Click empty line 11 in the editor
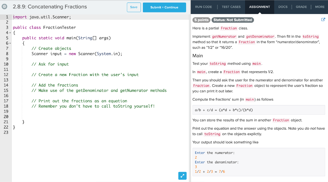The height and width of the screenshot is (182, 328). [x=100, y=69]
